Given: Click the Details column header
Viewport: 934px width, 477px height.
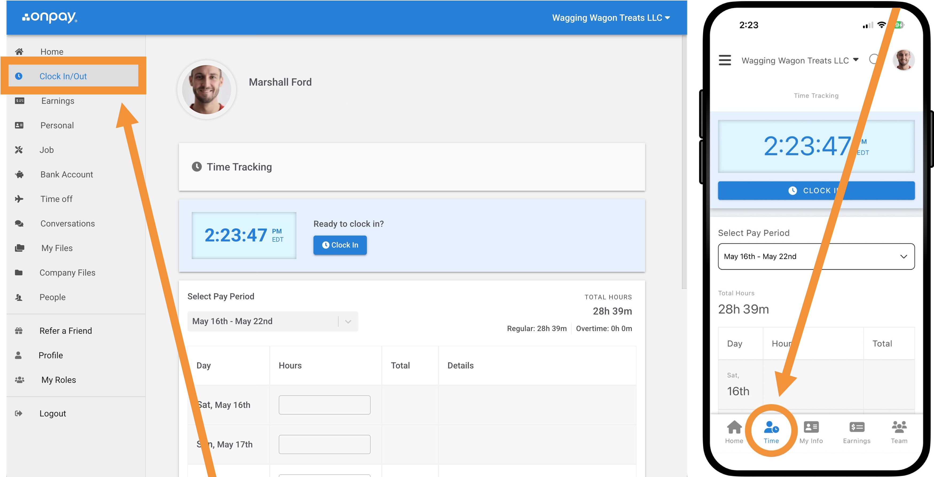Looking at the screenshot, I should coord(461,365).
